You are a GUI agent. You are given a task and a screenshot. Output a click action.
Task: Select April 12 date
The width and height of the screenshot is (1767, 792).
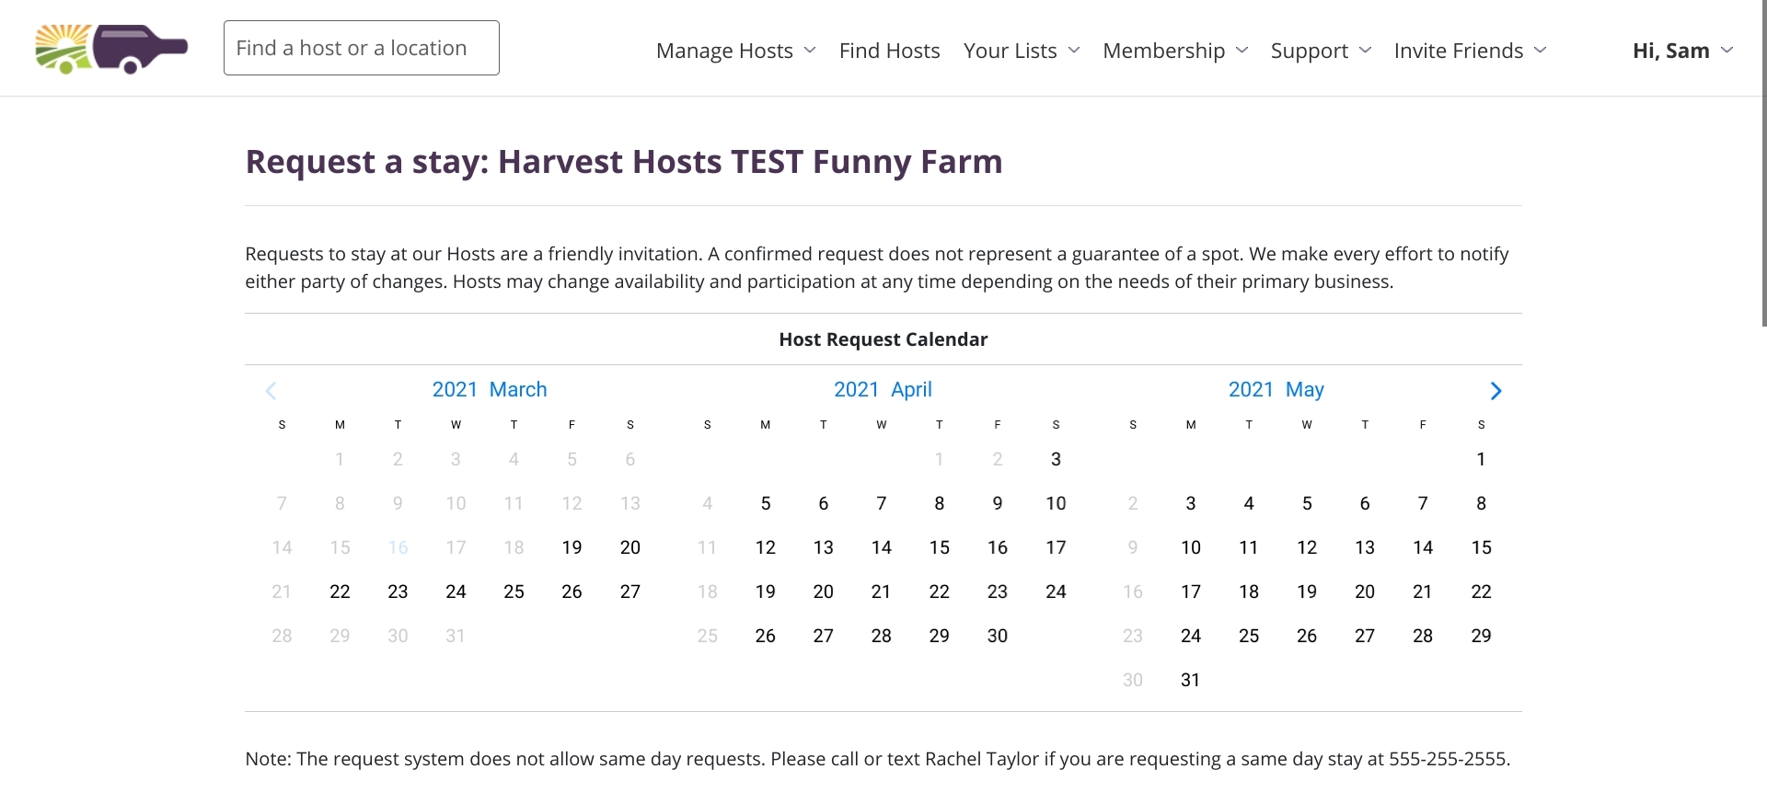coord(765,547)
